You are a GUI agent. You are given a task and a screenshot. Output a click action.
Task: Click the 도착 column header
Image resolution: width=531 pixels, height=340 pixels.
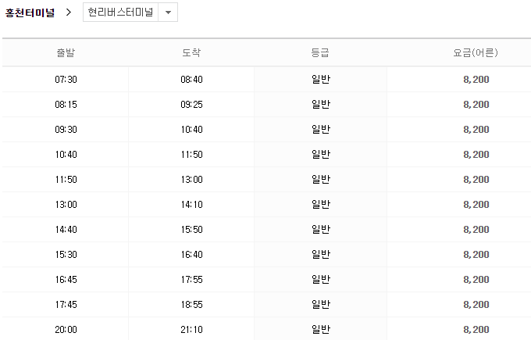191,53
